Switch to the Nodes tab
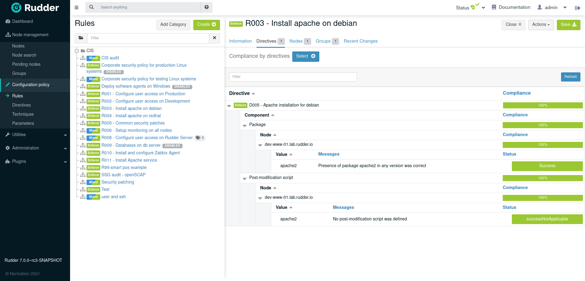The width and height of the screenshot is (585, 281). pos(296,41)
